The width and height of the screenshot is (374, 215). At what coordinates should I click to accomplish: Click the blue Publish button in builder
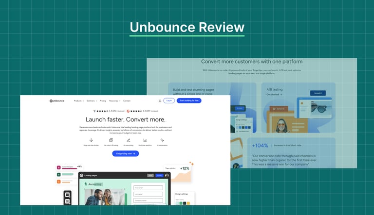(x=159, y=176)
